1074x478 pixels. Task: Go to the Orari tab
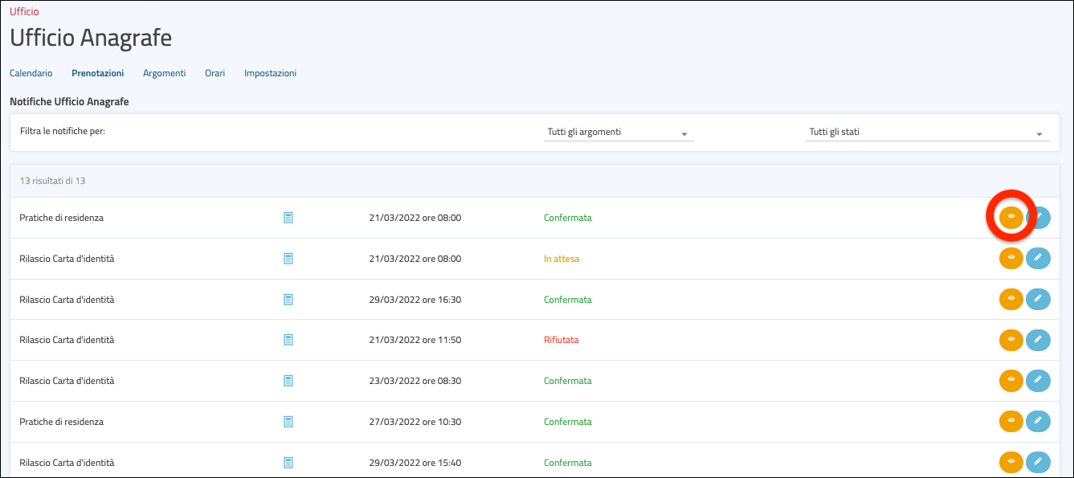[214, 73]
